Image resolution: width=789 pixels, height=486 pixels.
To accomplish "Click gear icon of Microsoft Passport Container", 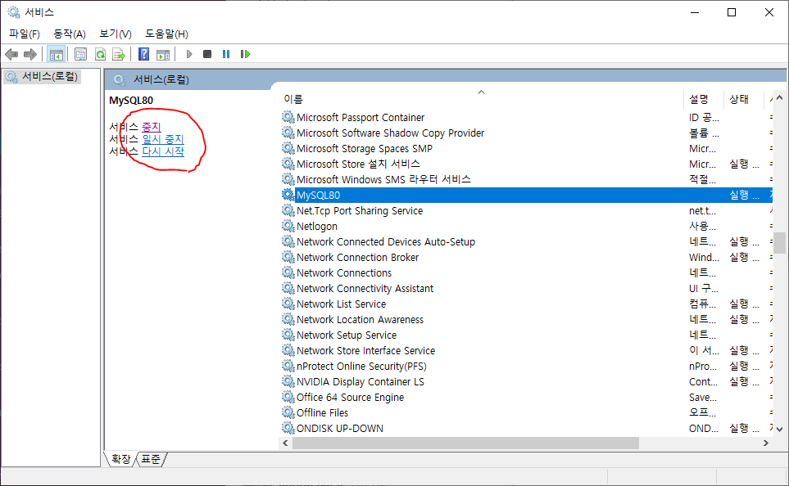I will click(x=288, y=117).
